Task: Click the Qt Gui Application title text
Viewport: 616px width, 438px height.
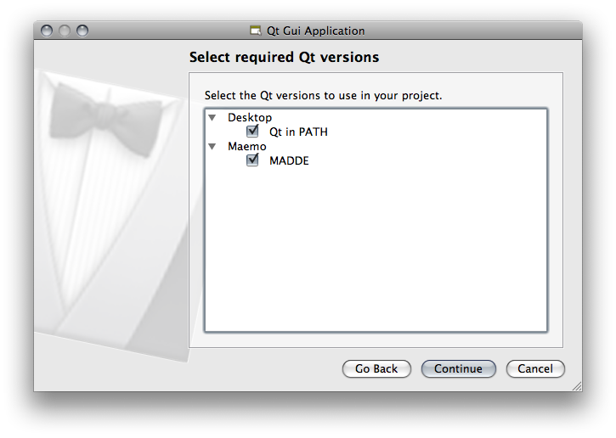Action: 316,31
